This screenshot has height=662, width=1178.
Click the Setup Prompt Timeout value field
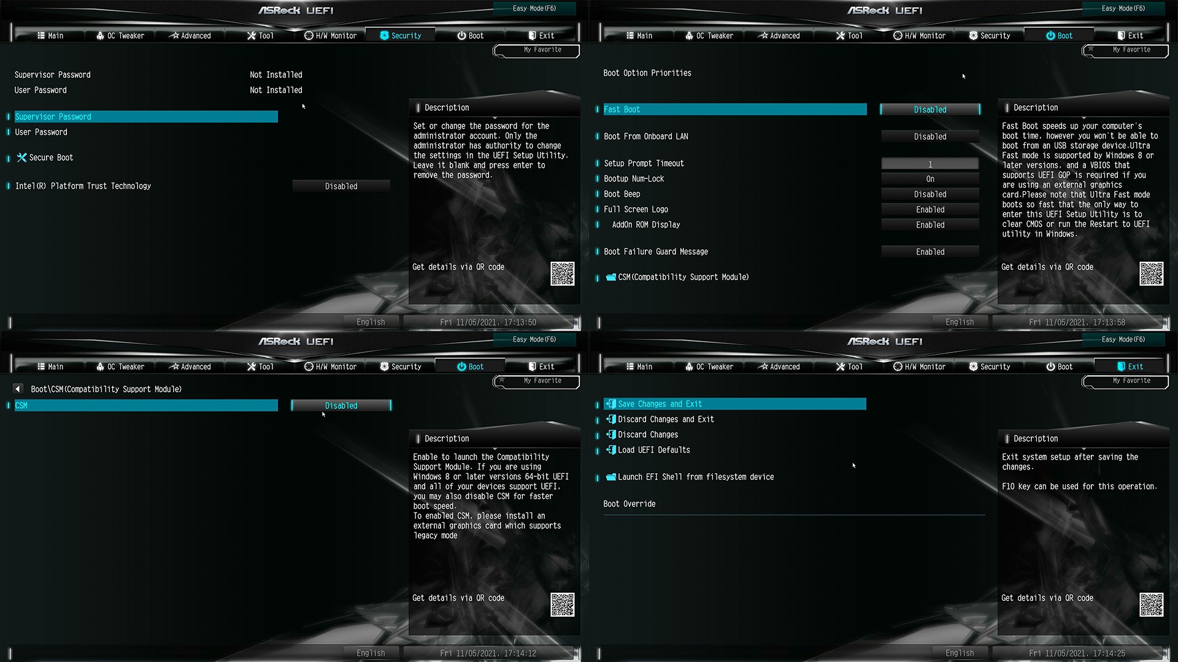(x=930, y=164)
